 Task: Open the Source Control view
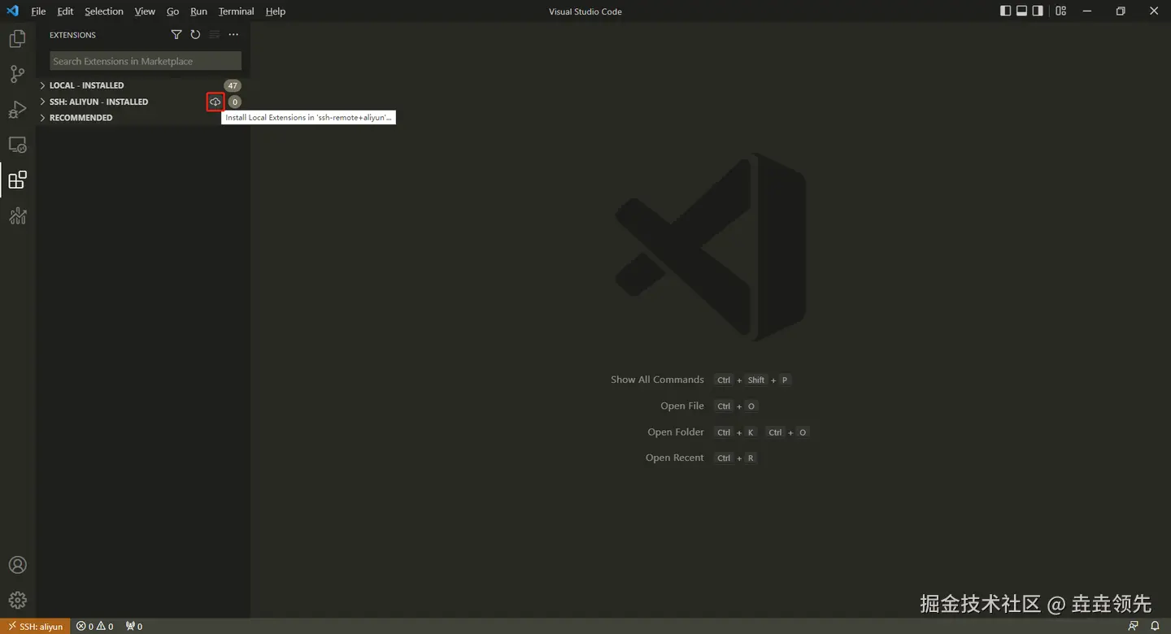pos(17,74)
